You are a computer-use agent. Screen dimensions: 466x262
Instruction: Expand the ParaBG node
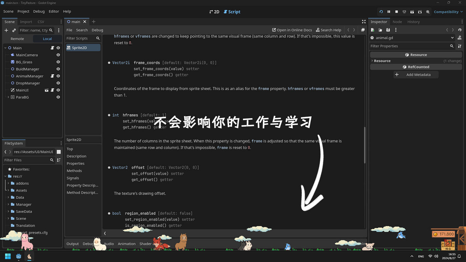pyautogui.click(x=8, y=97)
